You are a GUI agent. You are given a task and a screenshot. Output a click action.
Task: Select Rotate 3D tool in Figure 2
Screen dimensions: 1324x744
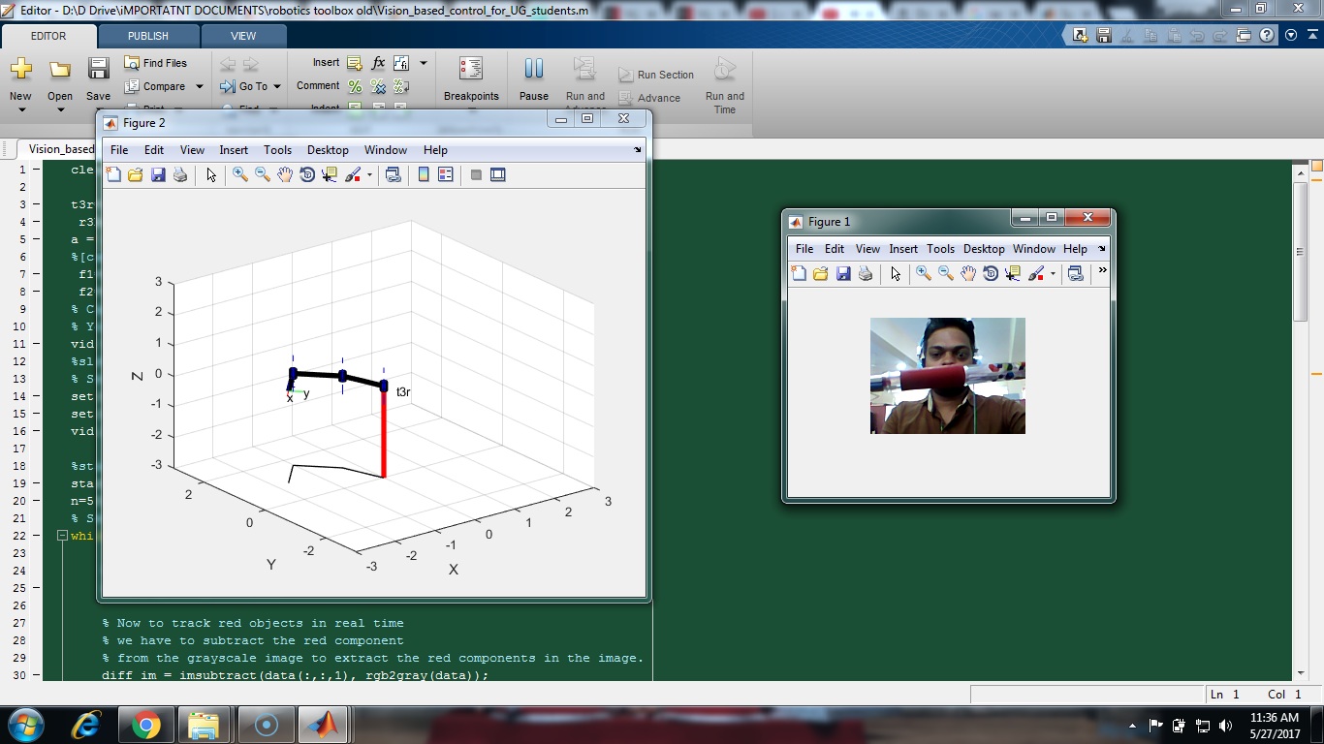pos(307,175)
